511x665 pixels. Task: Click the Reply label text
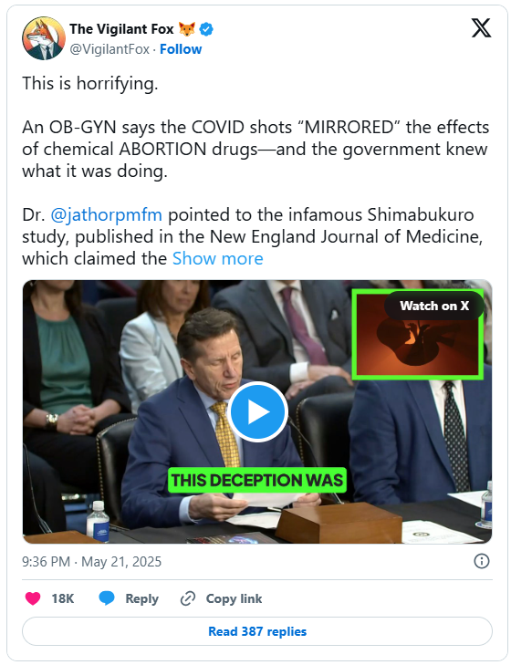click(141, 598)
